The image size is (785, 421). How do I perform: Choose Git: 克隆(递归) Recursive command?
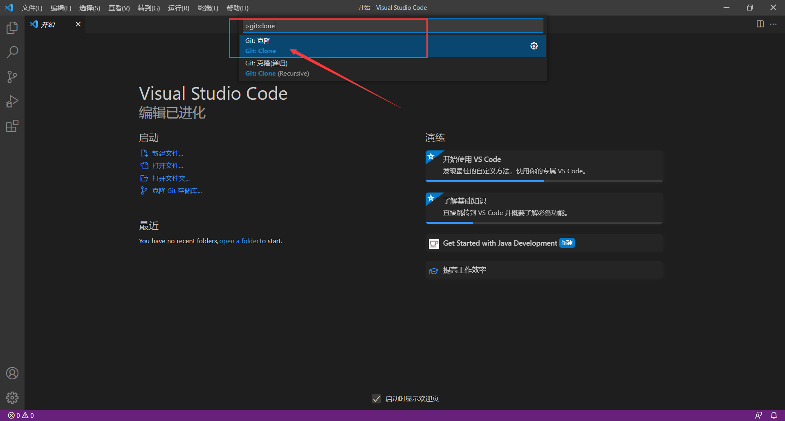click(x=393, y=68)
